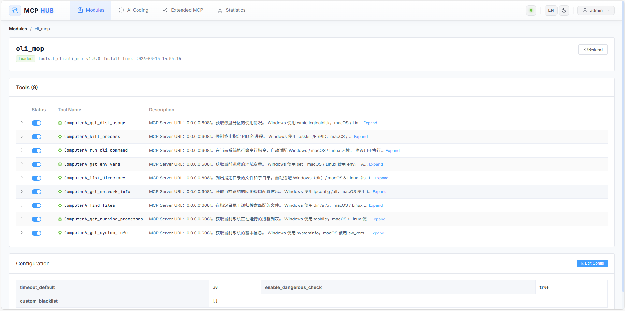Expand the ComputerA_list_directory row chevron
The height and width of the screenshot is (311, 625).
[22, 178]
